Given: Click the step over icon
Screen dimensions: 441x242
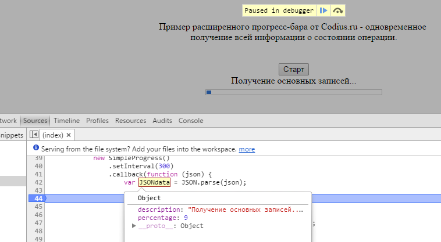Looking at the screenshot, I should point(338,10).
